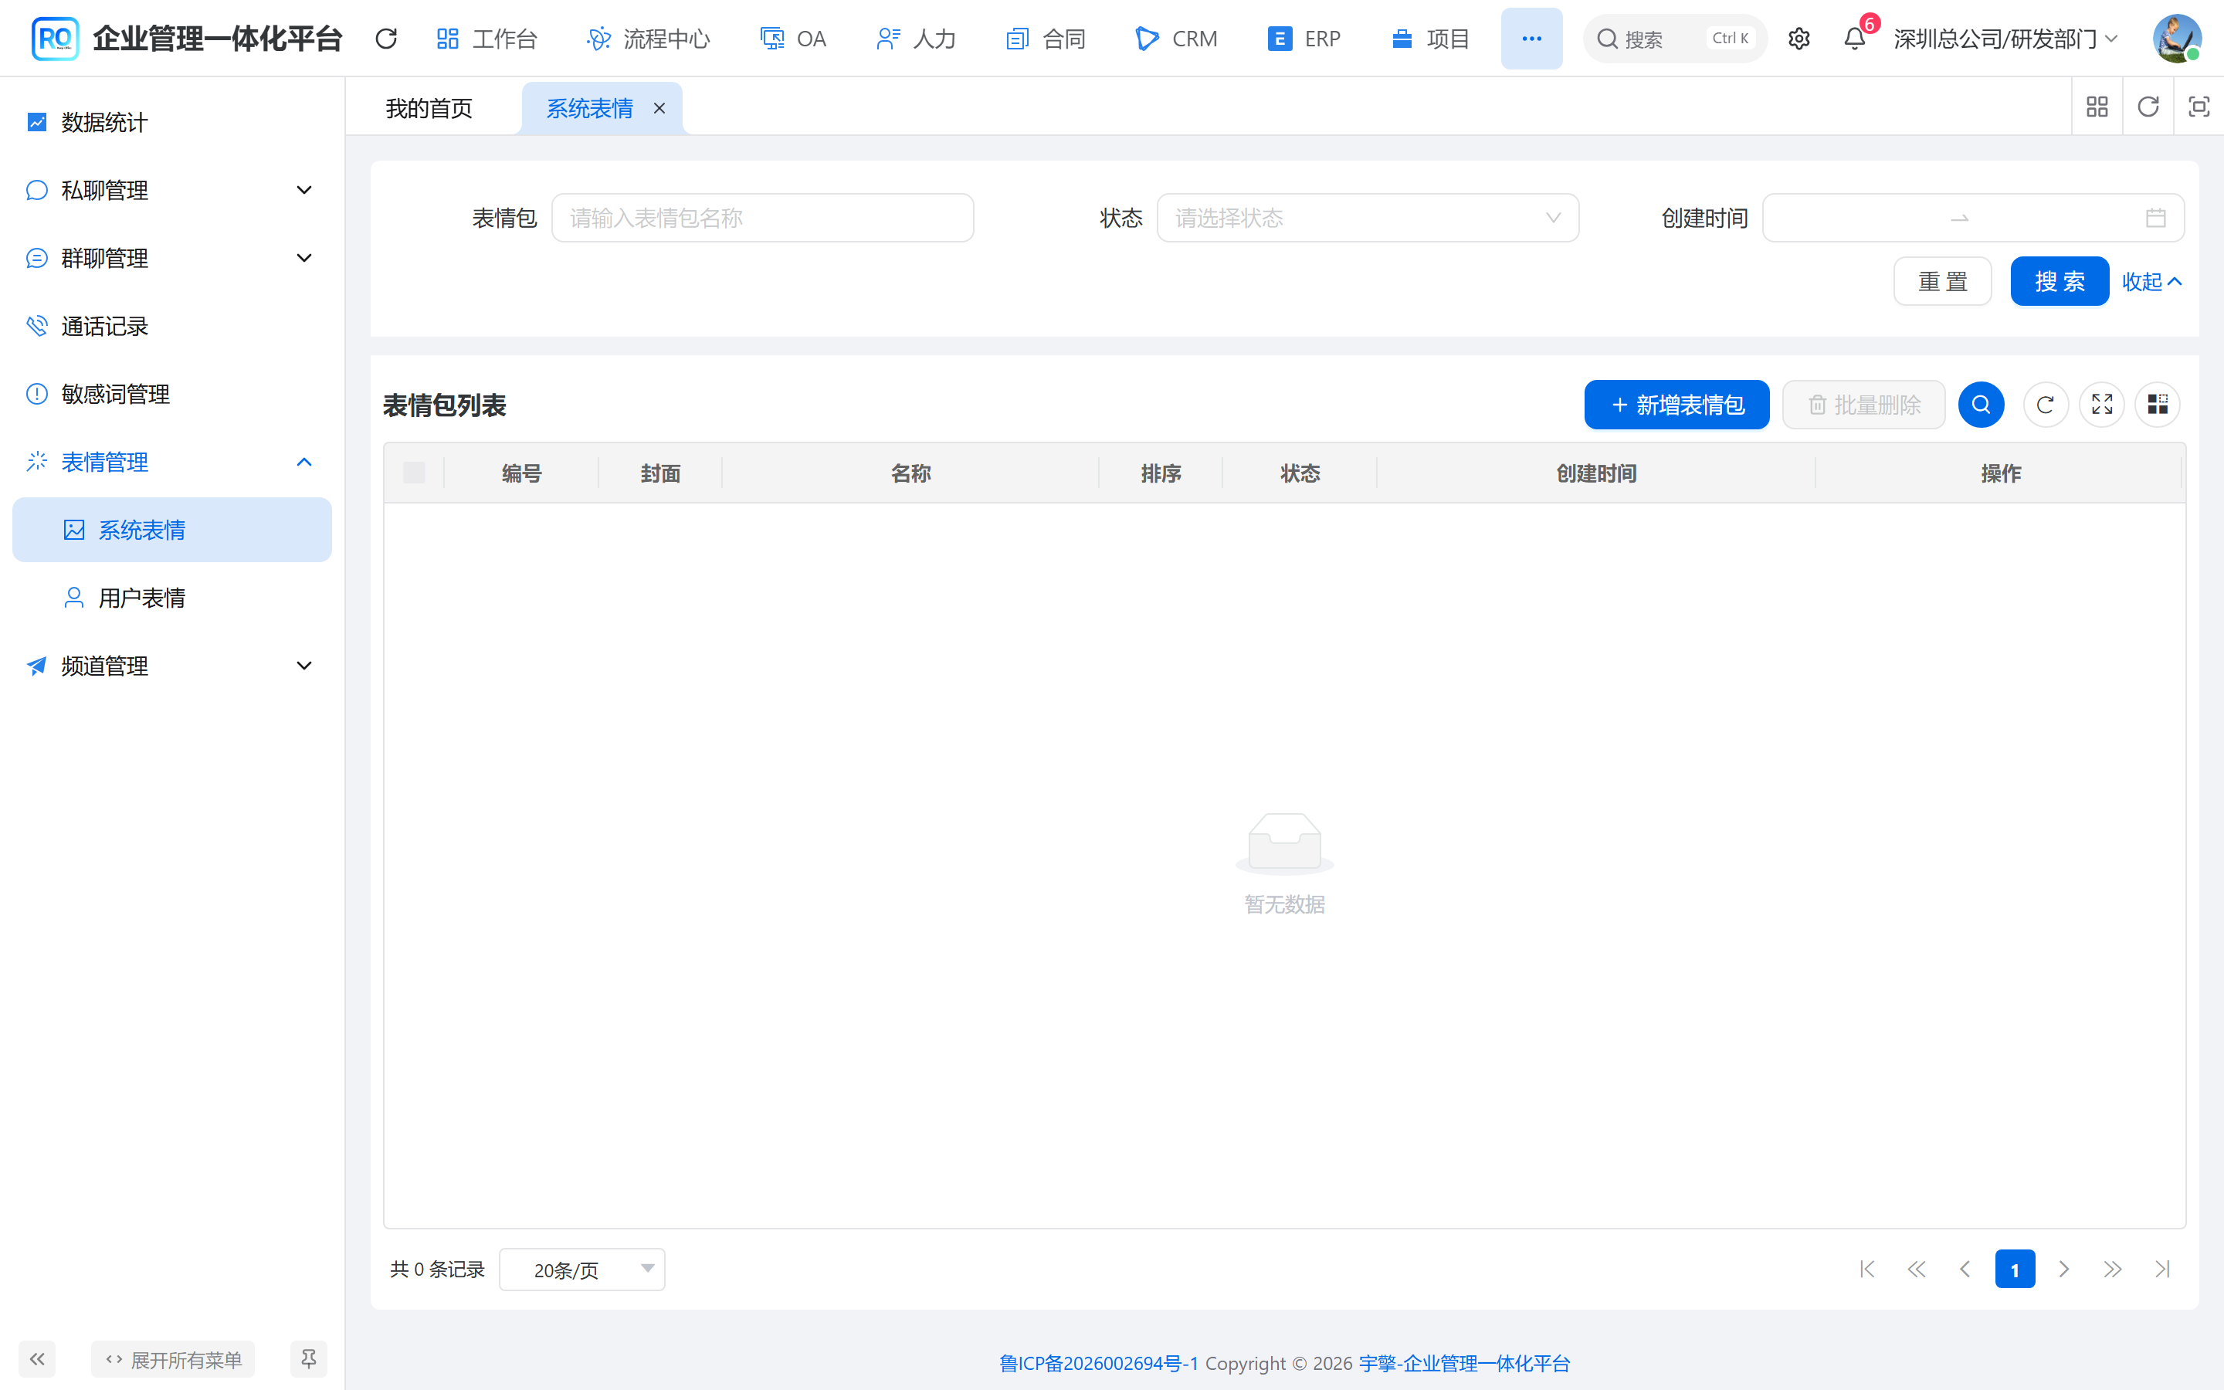Click the 排序 column header

(x=1161, y=473)
